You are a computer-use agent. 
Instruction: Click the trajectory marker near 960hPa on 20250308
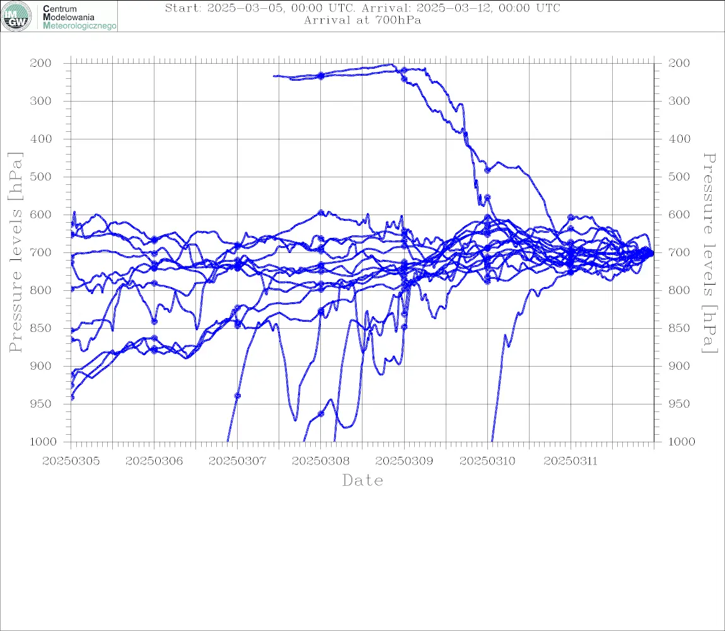click(x=321, y=414)
